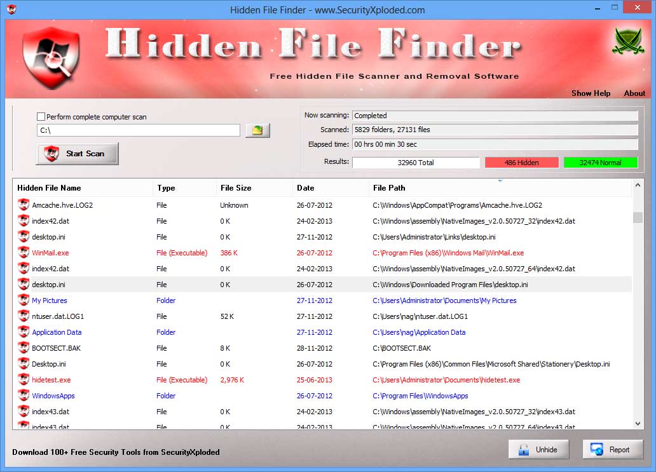Click the red 486 Hidden results box
The image size is (656, 472).
tap(522, 163)
